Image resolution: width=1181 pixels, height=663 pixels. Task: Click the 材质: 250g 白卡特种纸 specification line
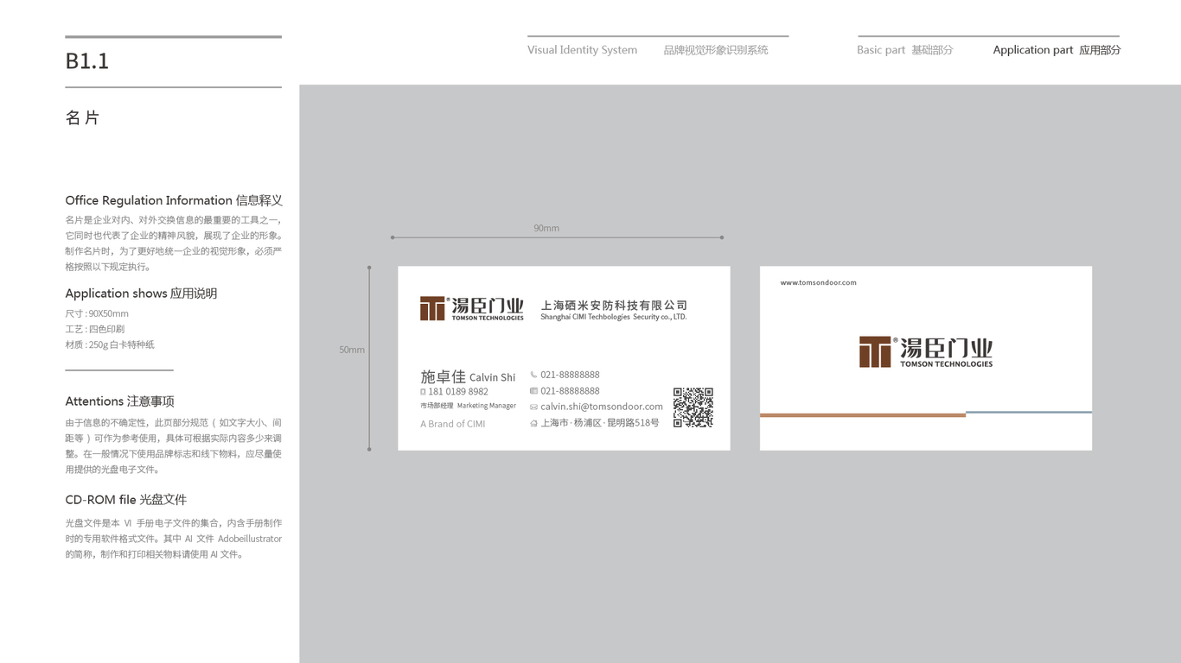(110, 344)
